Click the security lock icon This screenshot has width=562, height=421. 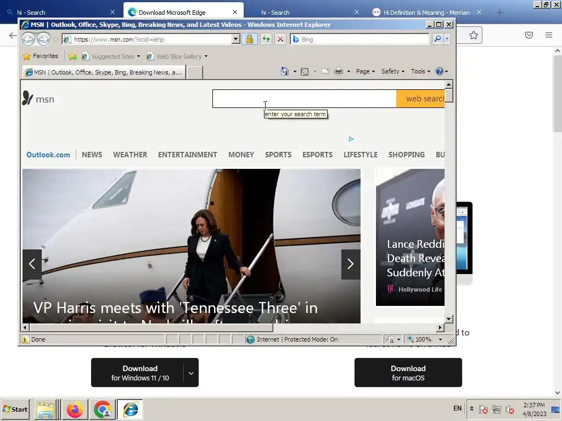[x=250, y=39]
